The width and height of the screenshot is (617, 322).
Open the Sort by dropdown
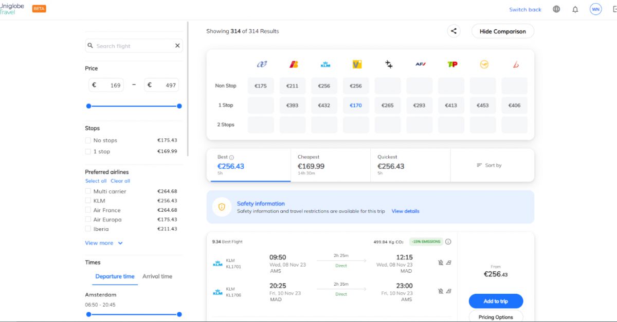coord(489,165)
